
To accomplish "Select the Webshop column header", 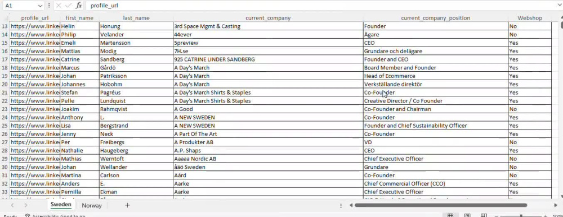I will point(530,18).
